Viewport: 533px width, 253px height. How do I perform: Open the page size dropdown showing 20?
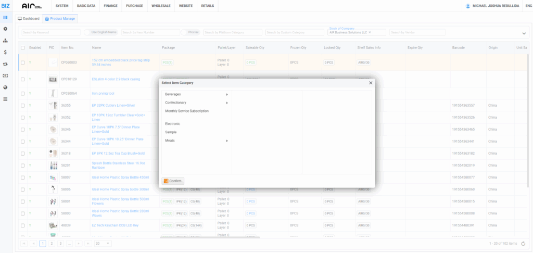click(101, 243)
